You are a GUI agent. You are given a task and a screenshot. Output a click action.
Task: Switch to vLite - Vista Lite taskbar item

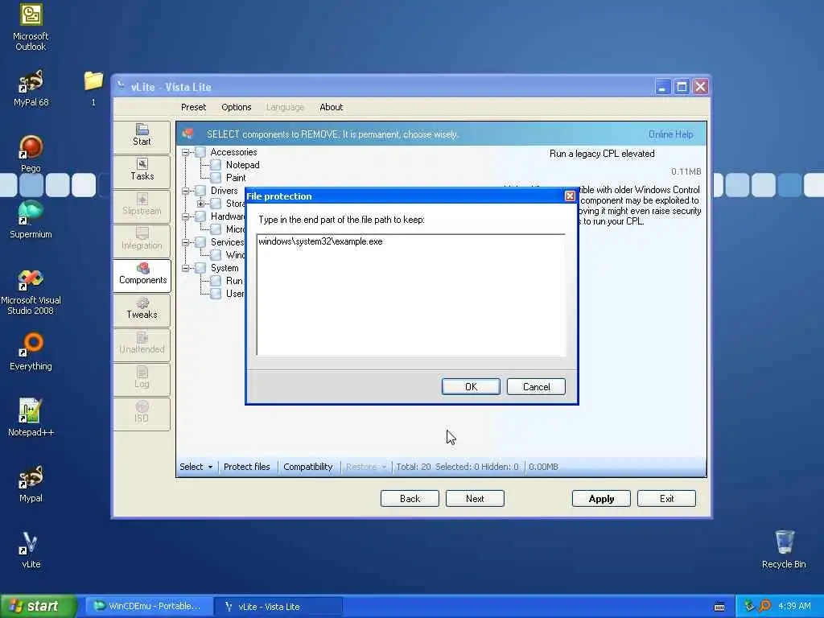[278, 607]
